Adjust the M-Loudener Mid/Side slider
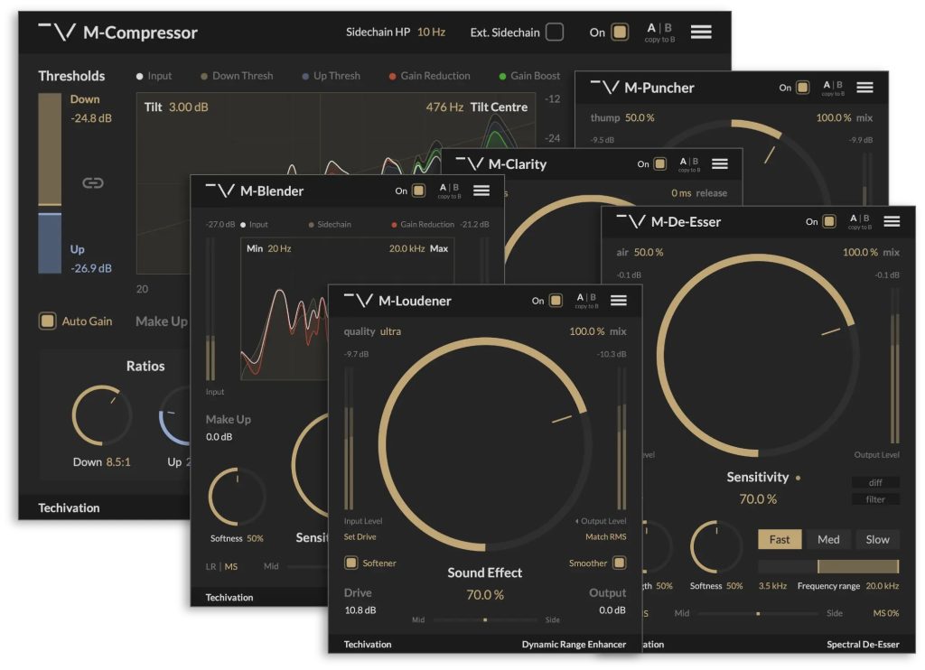This screenshot has height=670, width=925. [485, 620]
